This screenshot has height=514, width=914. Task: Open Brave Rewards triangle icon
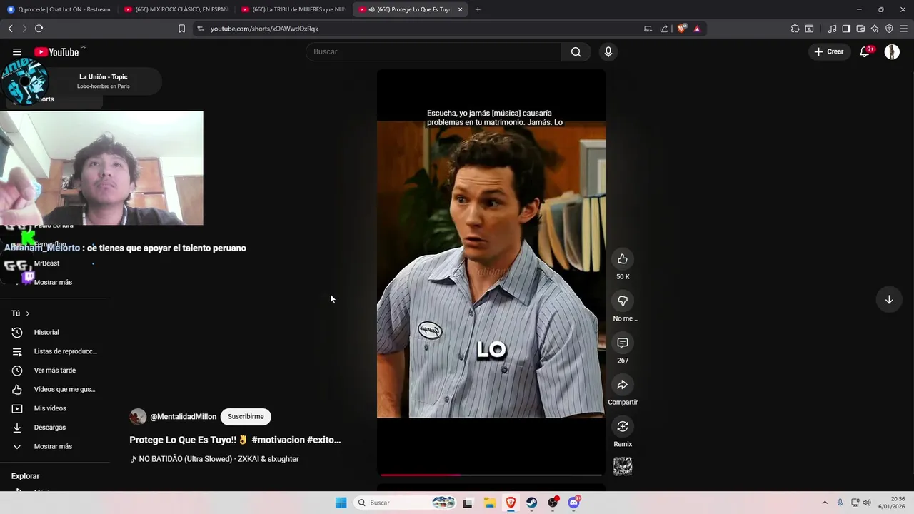(x=697, y=29)
